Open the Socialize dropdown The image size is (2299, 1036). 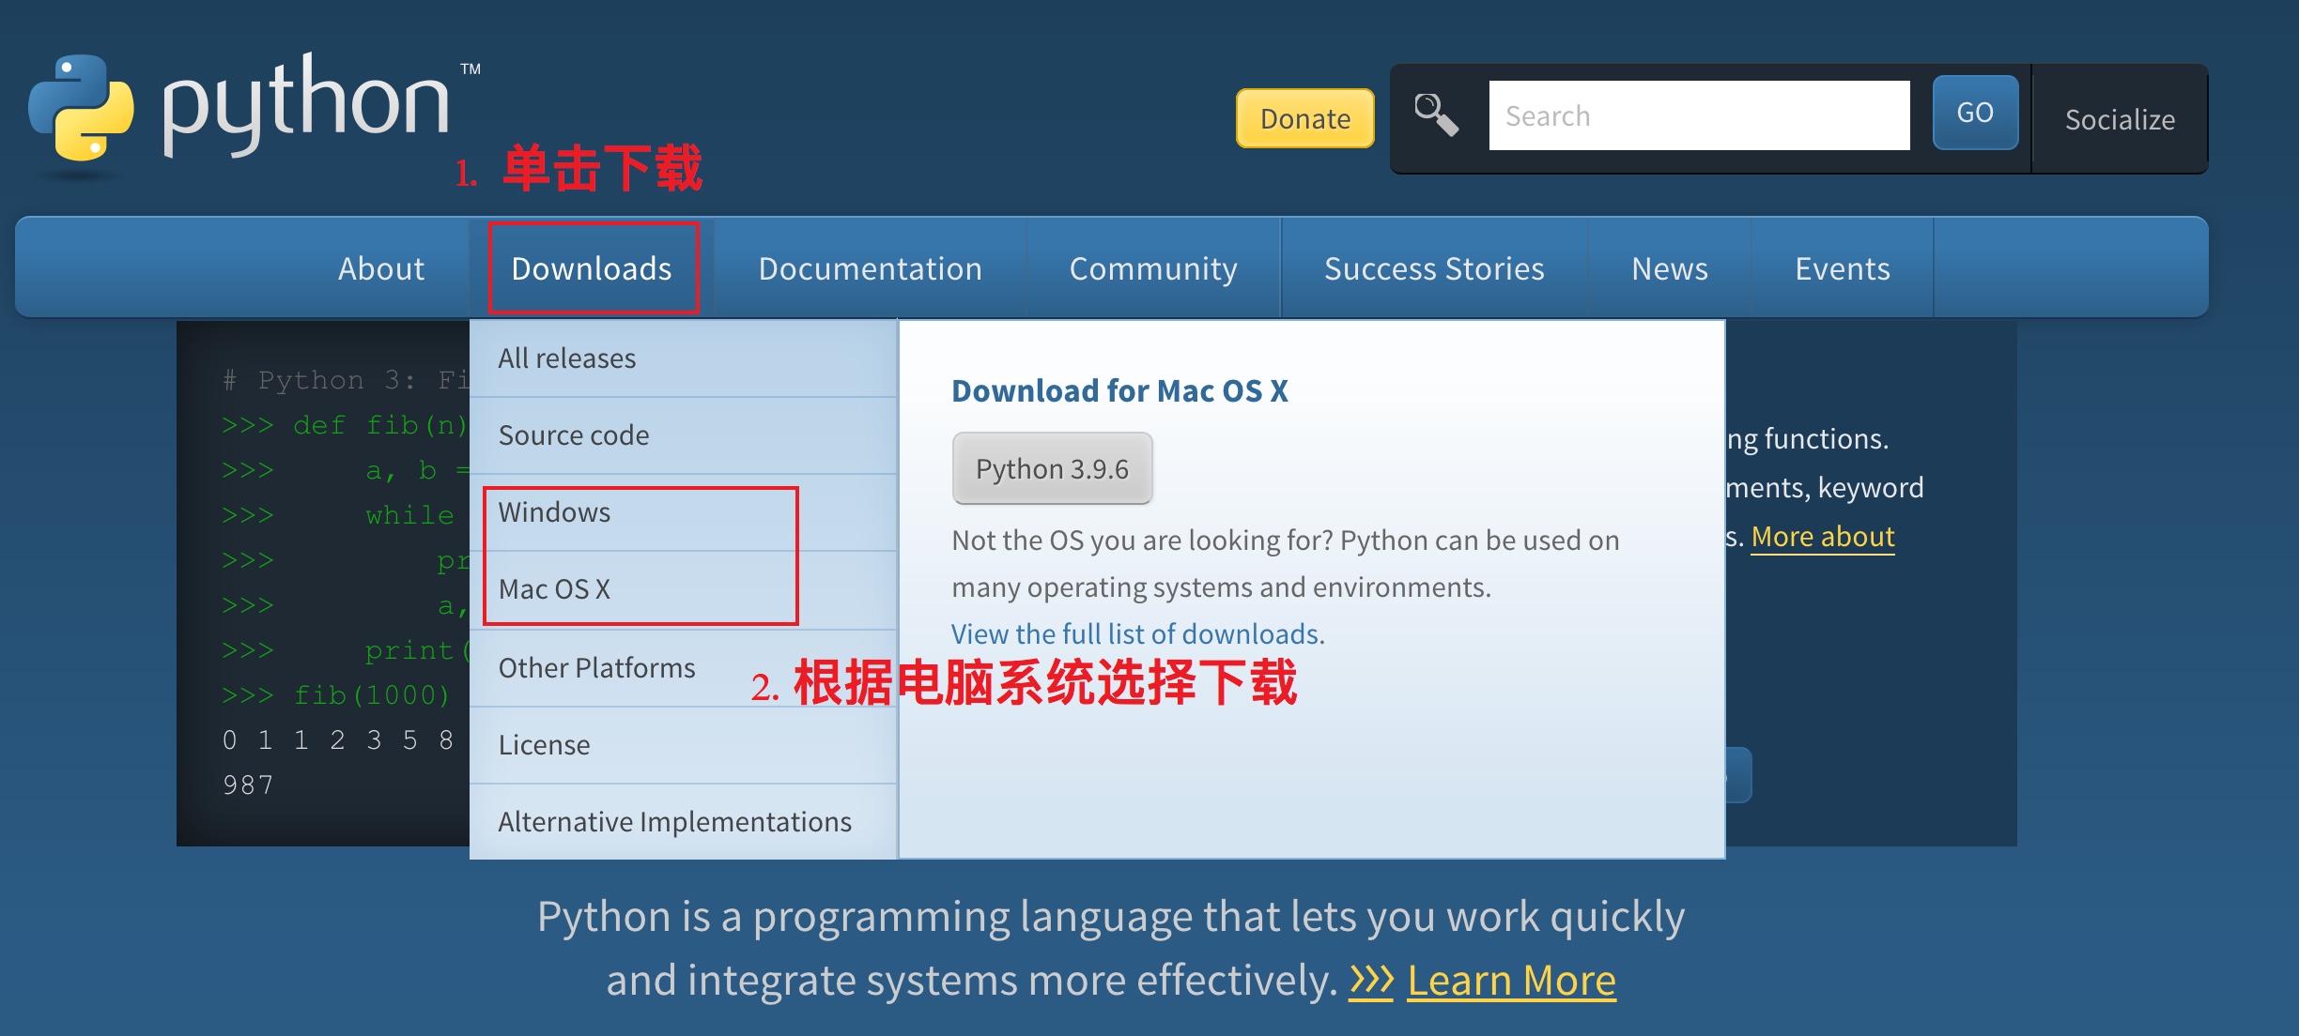tap(2119, 119)
